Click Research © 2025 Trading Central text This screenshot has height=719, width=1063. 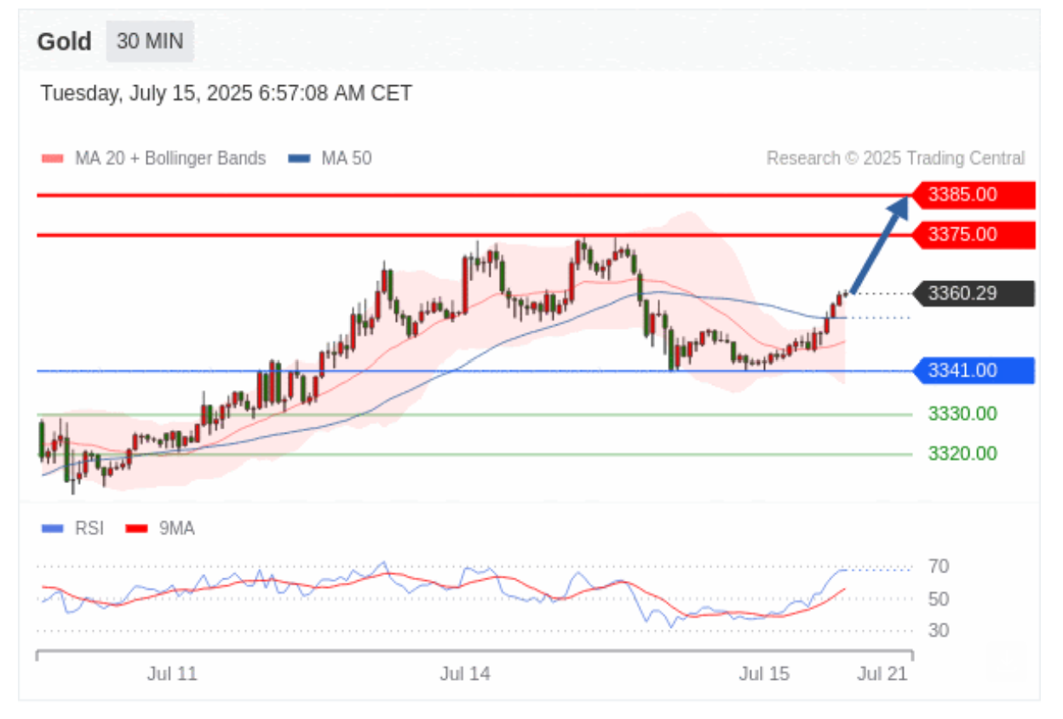(896, 158)
